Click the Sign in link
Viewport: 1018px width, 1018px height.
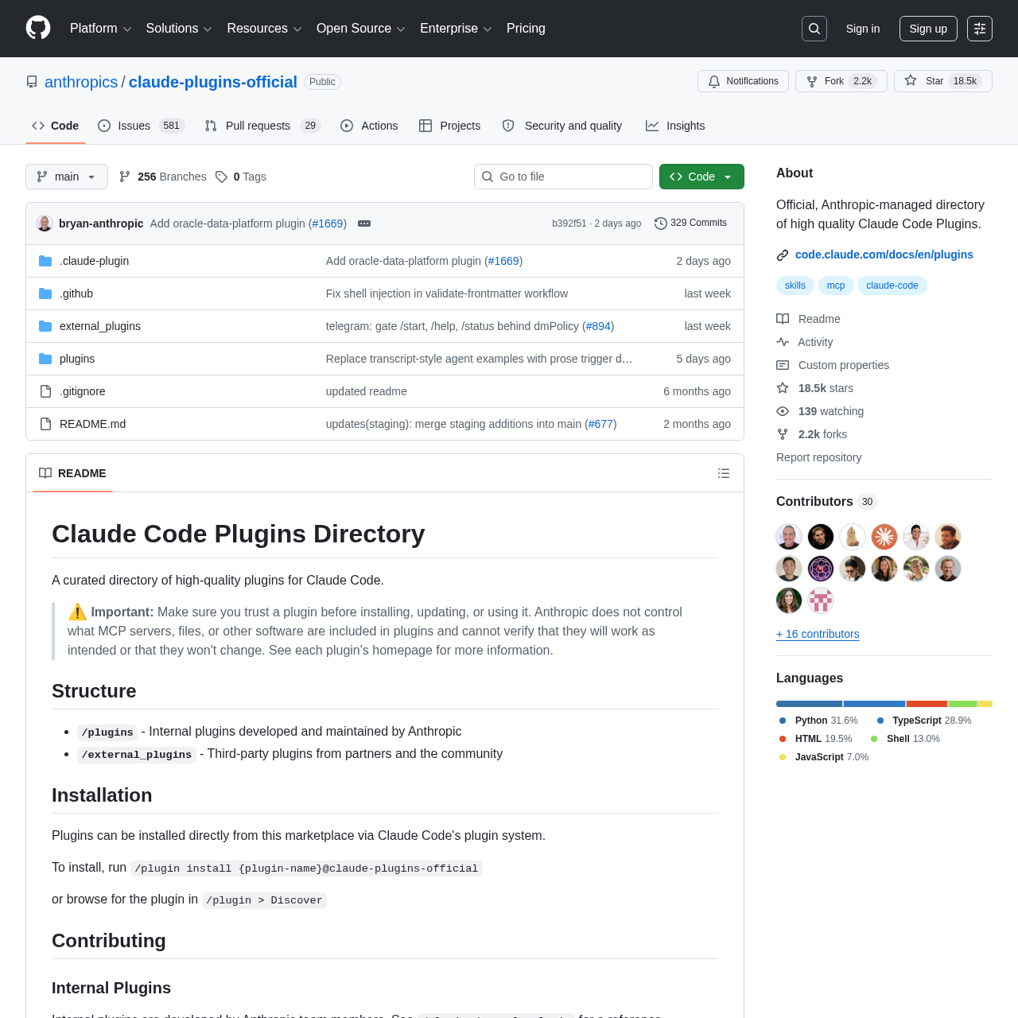coord(863,29)
